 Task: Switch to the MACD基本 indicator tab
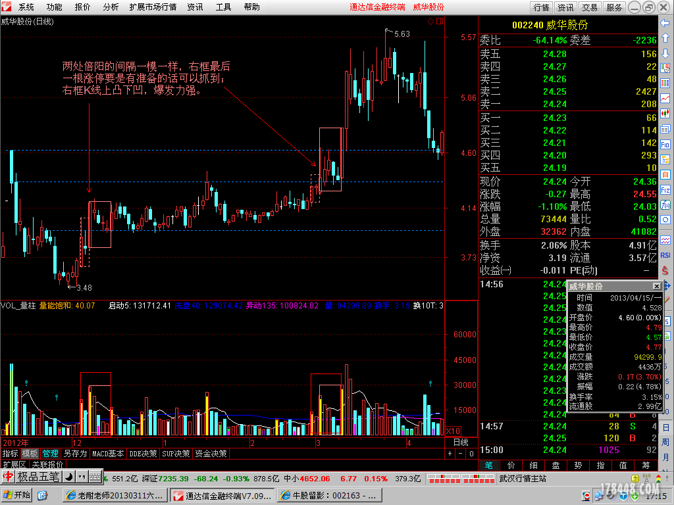coord(108,454)
